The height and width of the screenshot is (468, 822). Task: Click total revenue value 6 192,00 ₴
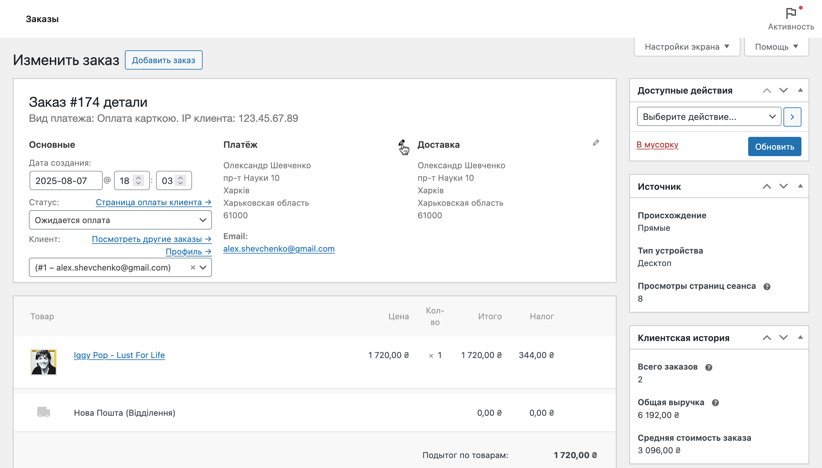(659, 415)
